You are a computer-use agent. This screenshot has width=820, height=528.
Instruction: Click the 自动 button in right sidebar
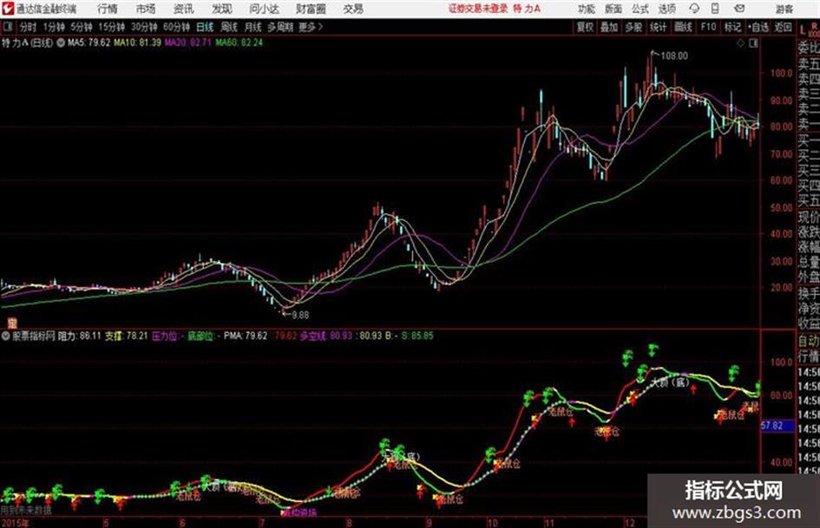pos(809,342)
